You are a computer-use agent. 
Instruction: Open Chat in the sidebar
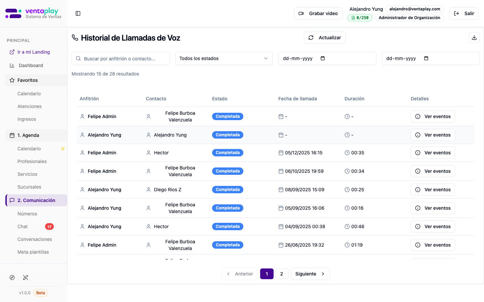pyautogui.click(x=23, y=226)
